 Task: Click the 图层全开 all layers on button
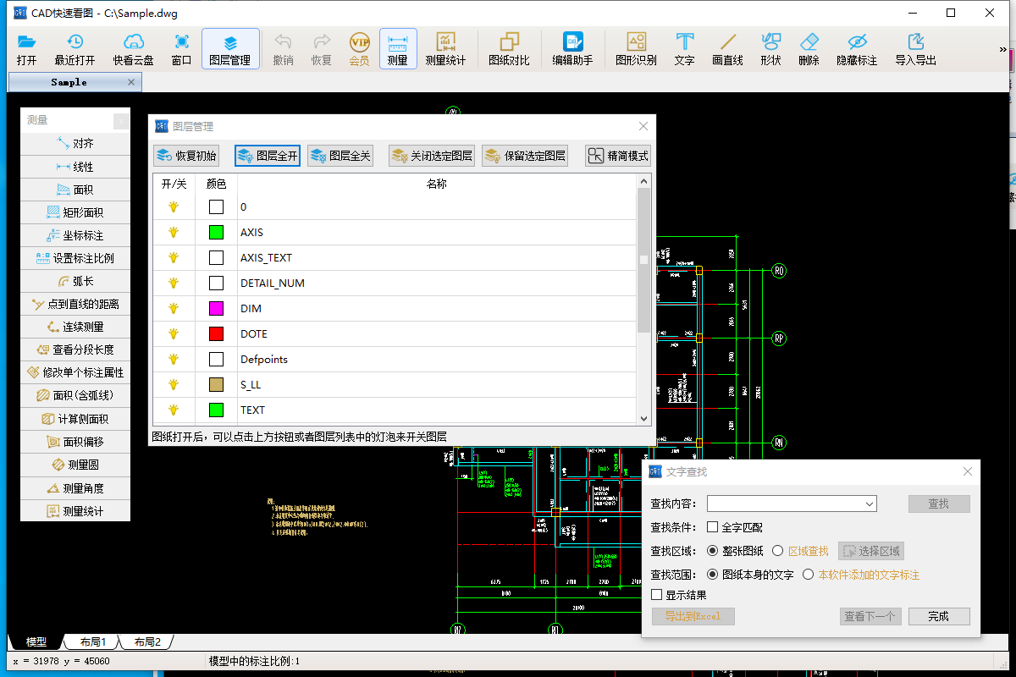pos(268,156)
